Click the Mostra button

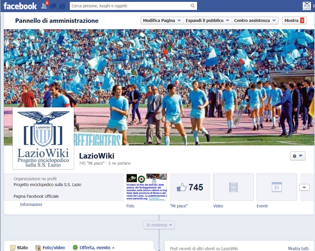tap(294, 20)
